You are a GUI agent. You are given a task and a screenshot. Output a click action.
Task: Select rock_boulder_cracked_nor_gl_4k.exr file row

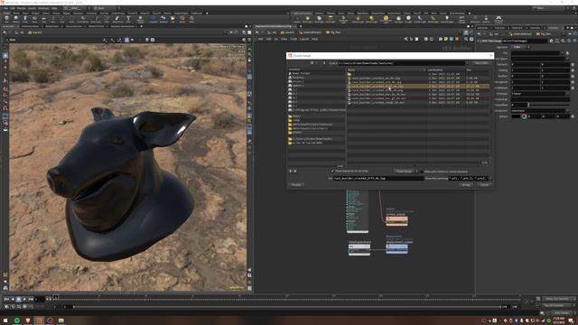[418, 98]
